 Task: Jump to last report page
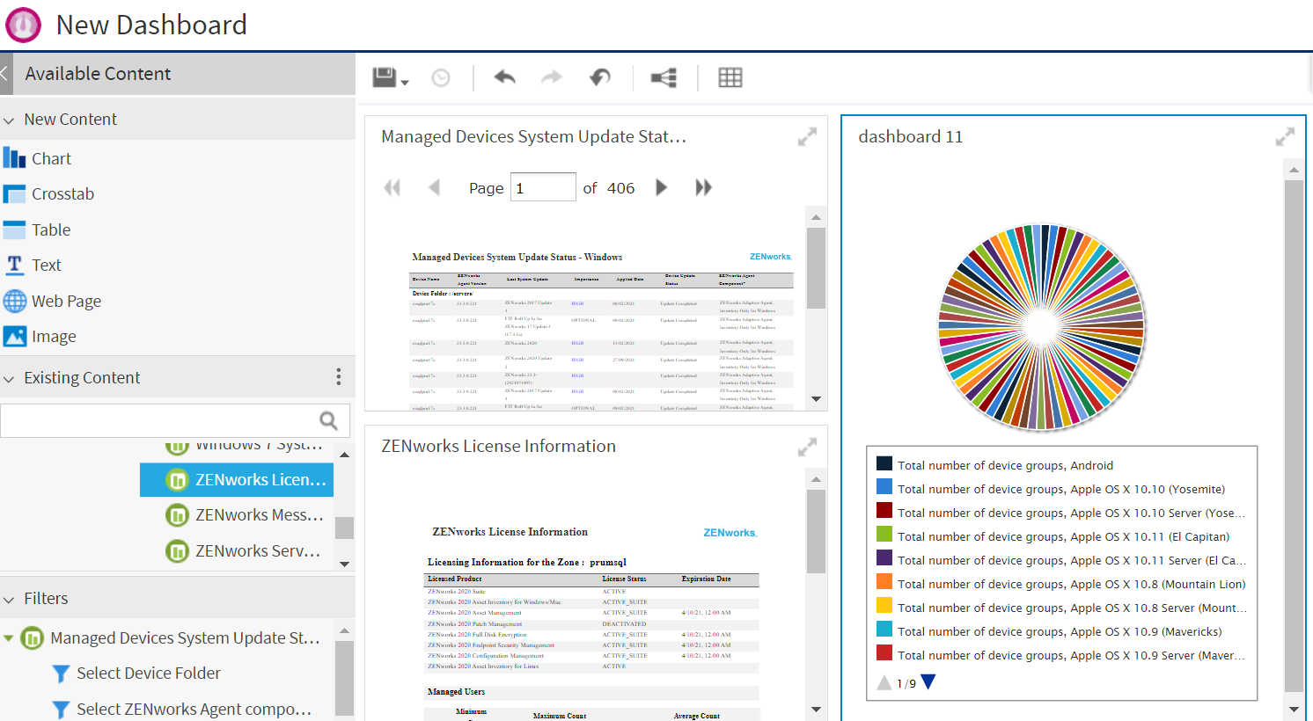pyautogui.click(x=703, y=188)
